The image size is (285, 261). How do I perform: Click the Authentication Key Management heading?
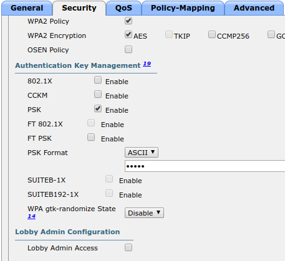(78, 65)
